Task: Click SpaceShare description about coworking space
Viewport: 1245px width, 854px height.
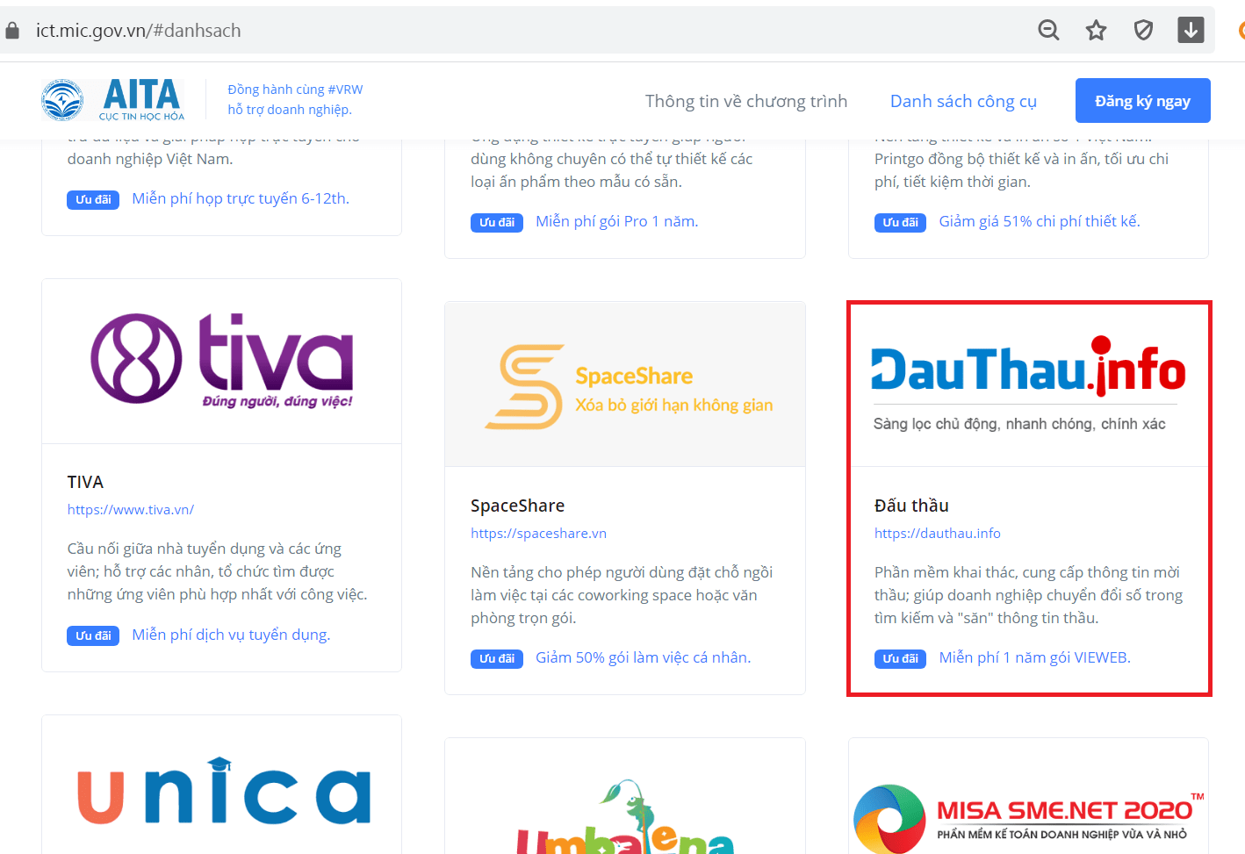Action: click(622, 595)
